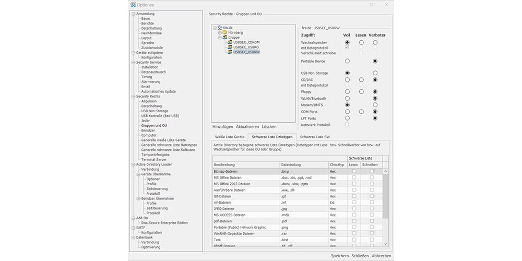Toggle Schreiben blacklist for Ausführbare Dateien
The width and height of the screenshot is (522, 261).
point(372,190)
